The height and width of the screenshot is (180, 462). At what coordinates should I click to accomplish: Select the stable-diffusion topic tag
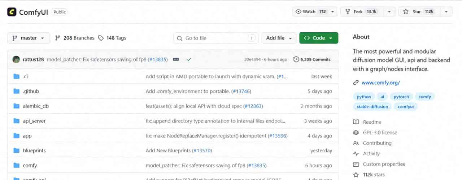372,107
